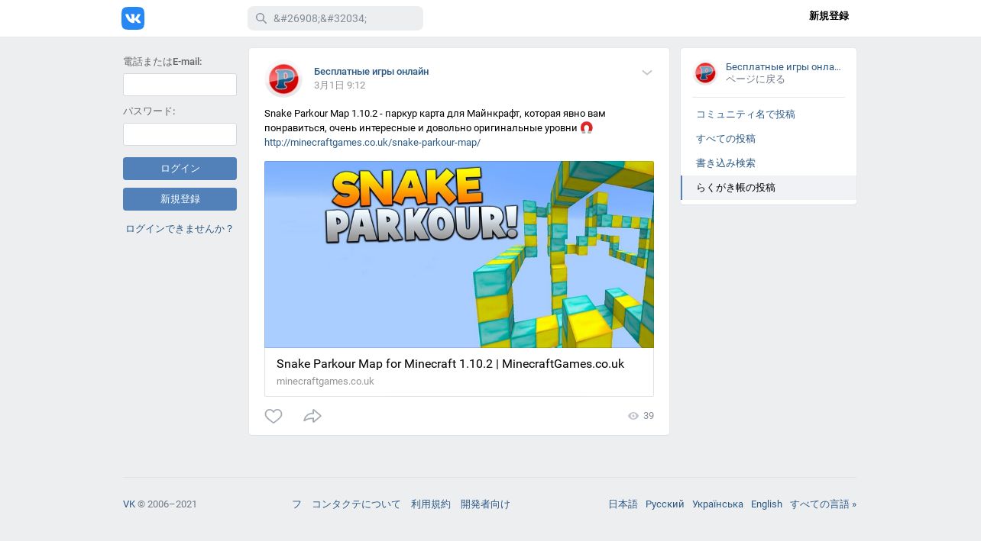The width and height of the screenshot is (981, 541).
Task: Open community avatar in right sidebar
Action: 705,73
